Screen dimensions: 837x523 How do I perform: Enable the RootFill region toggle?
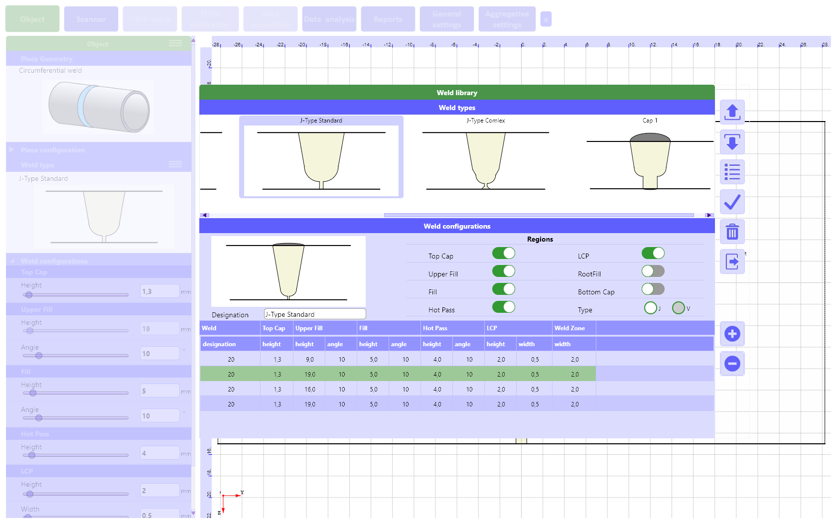[x=653, y=271]
